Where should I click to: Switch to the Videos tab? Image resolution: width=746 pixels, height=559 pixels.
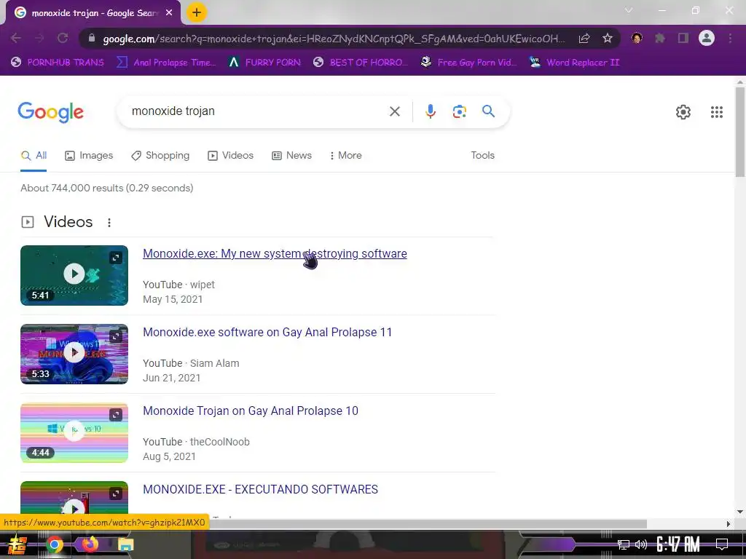click(x=231, y=156)
